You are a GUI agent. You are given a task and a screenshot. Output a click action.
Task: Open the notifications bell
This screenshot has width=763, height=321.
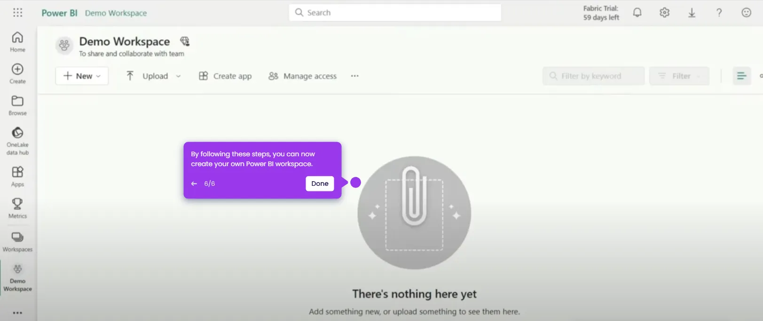pos(637,13)
